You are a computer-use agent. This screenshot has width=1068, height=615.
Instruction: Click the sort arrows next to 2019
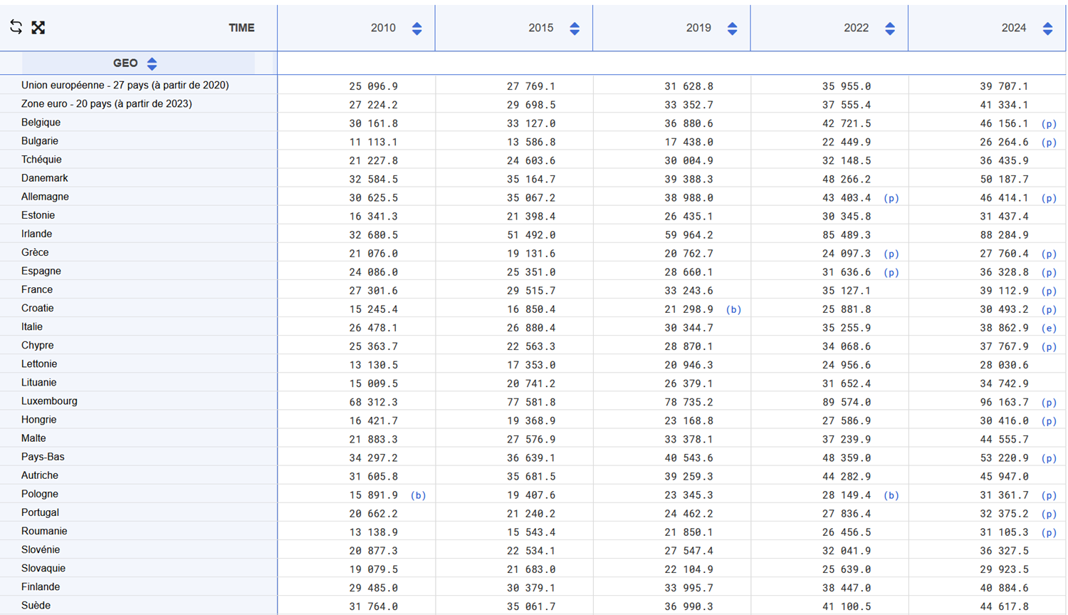(x=732, y=29)
